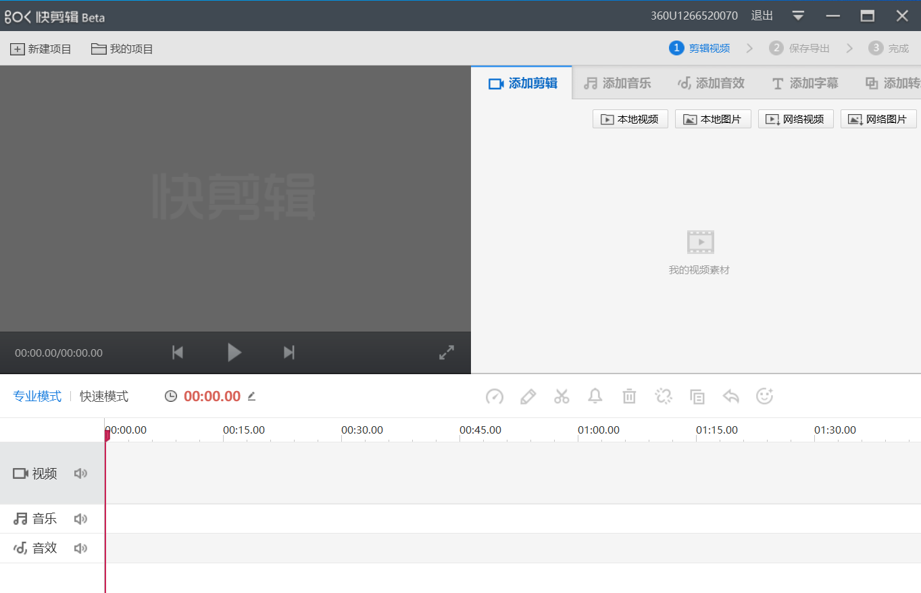
Task: Jump to next frame button
Action: (289, 353)
